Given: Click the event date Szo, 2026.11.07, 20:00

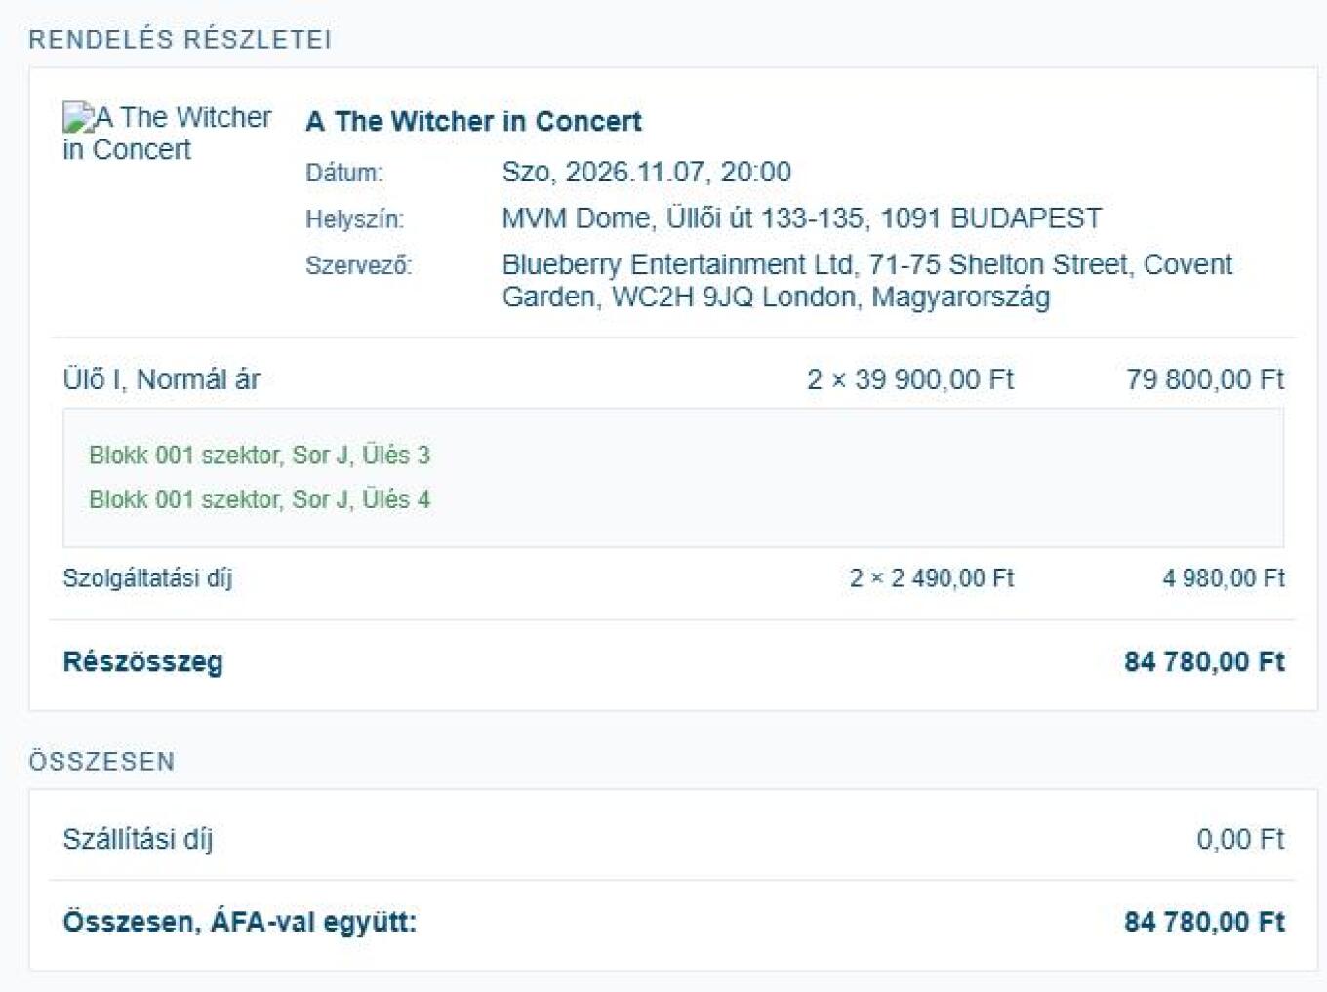Looking at the screenshot, I should [x=646, y=173].
